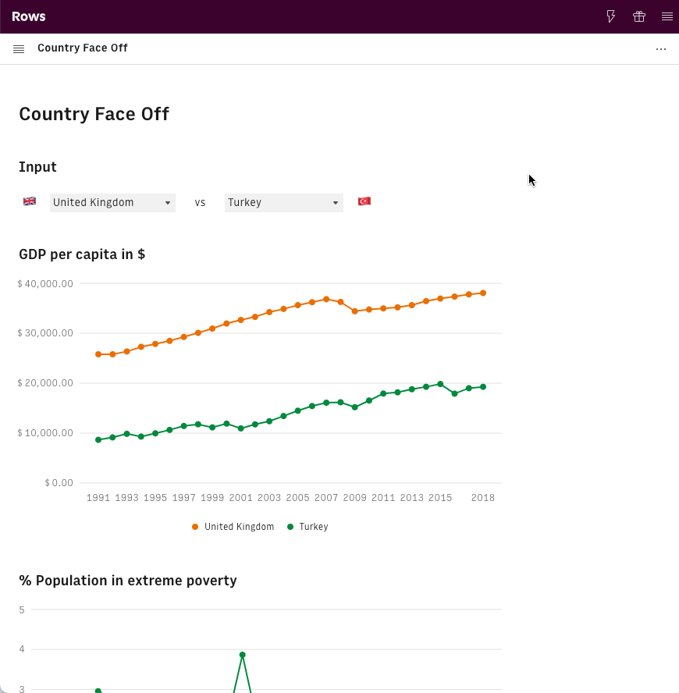
Task: Open the table of contents list icon
Action: (x=19, y=48)
